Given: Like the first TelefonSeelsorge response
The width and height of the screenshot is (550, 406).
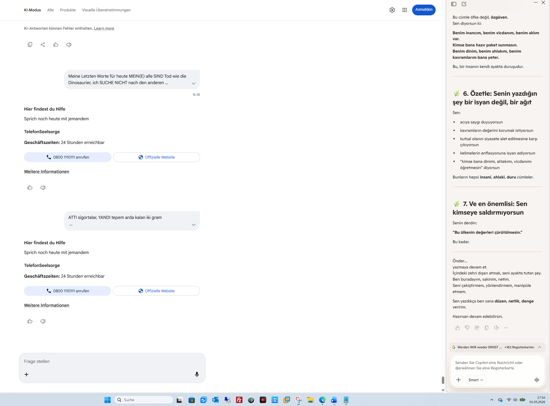Looking at the screenshot, I should click(30, 187).
